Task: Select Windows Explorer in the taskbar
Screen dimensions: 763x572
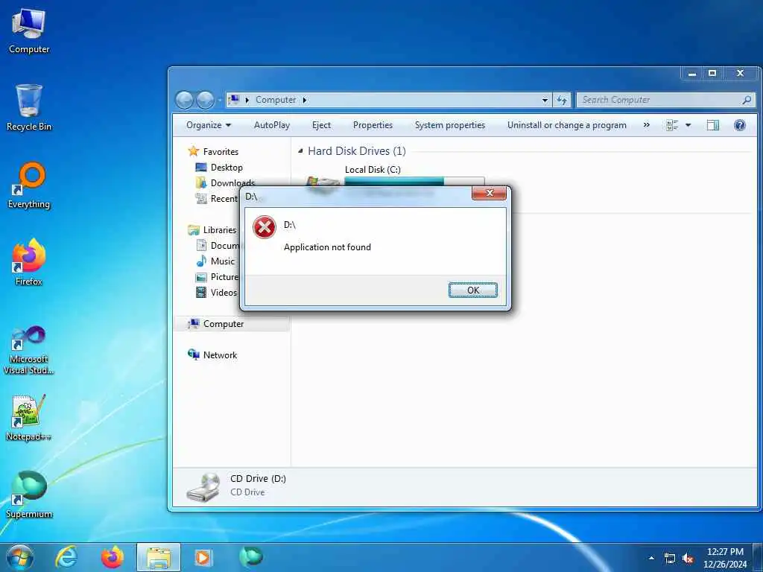Action: tap(159, 557)
